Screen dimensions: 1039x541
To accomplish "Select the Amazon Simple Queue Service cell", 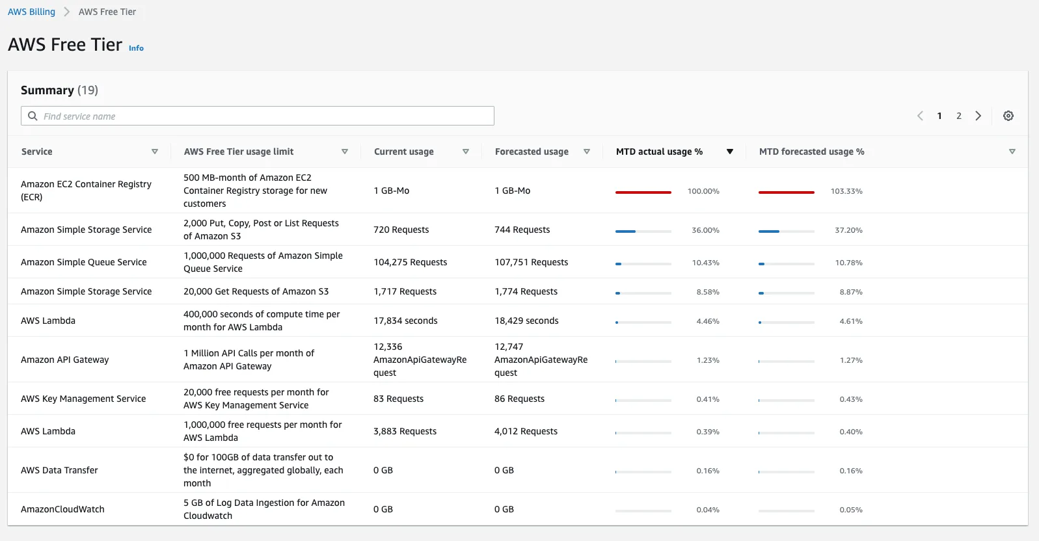I will (x=84, y=262).
